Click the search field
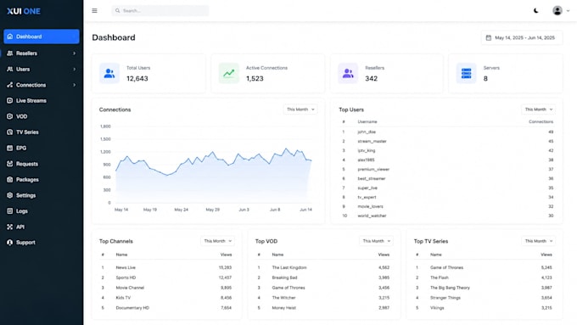577x325 pixels. 160,11
